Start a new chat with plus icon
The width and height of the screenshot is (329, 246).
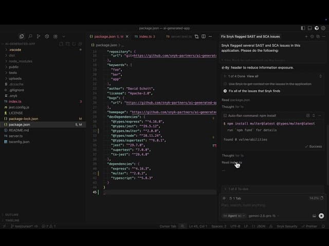(x=306, y=36)
